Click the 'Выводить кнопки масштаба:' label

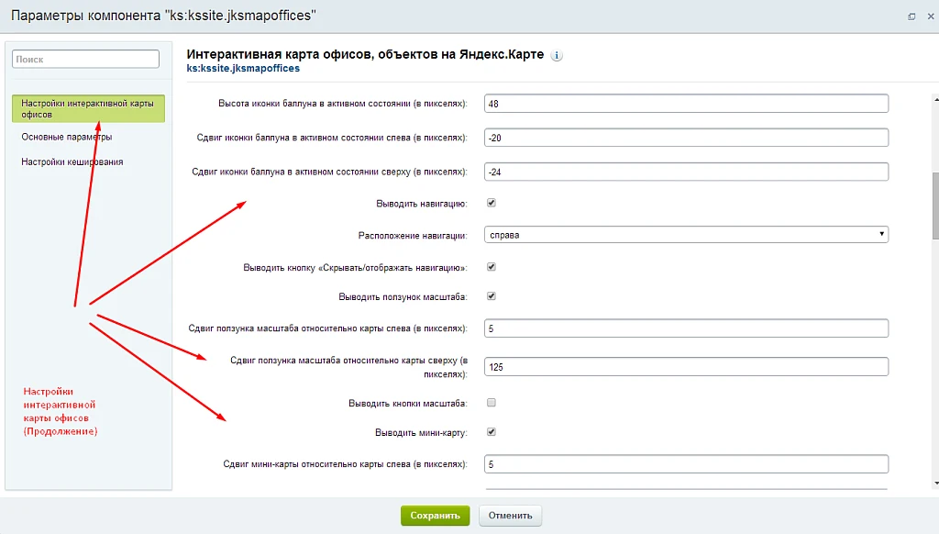point(408,404)
